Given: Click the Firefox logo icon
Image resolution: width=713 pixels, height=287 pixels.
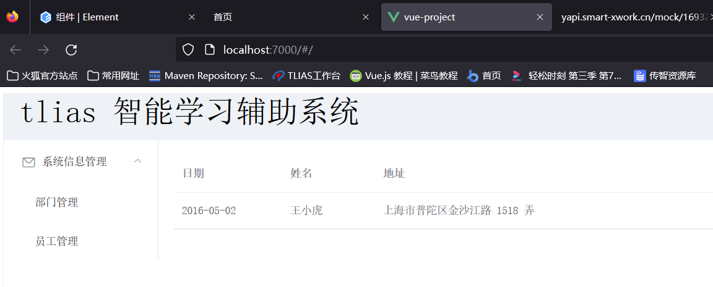Looking at the screenshot, I should click(x=12, y=17).
